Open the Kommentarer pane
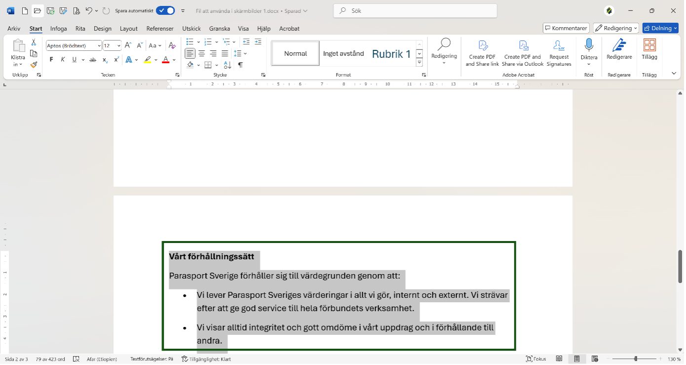 pos(566,28)
